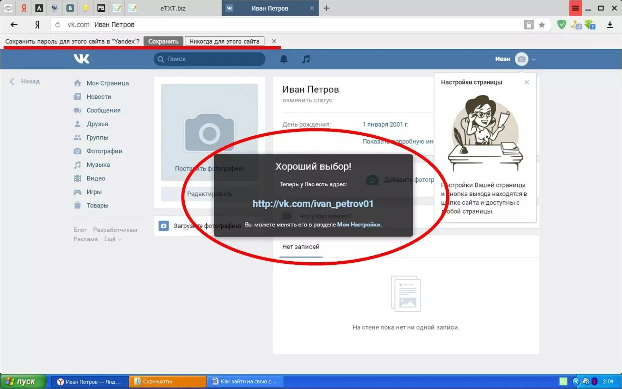This screenshot has width=622, height=389.
Task: Open the pinned letter A tab icon
Action: coord(39,8)
